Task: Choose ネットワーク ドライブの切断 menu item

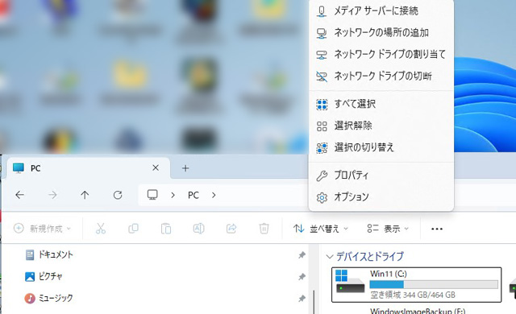Action: (381, 76)
